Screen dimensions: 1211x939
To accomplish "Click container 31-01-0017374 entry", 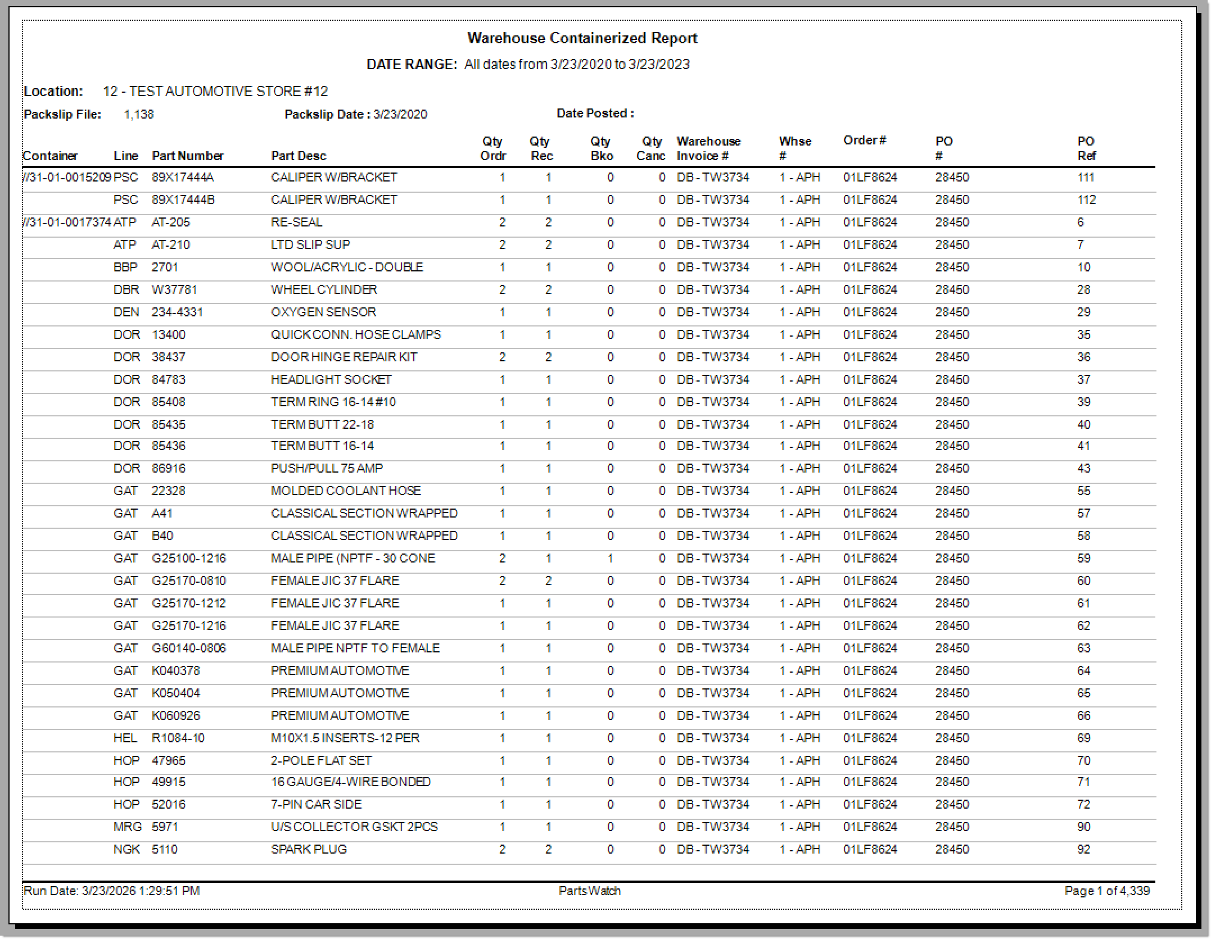I will click(x=67, y=223).
